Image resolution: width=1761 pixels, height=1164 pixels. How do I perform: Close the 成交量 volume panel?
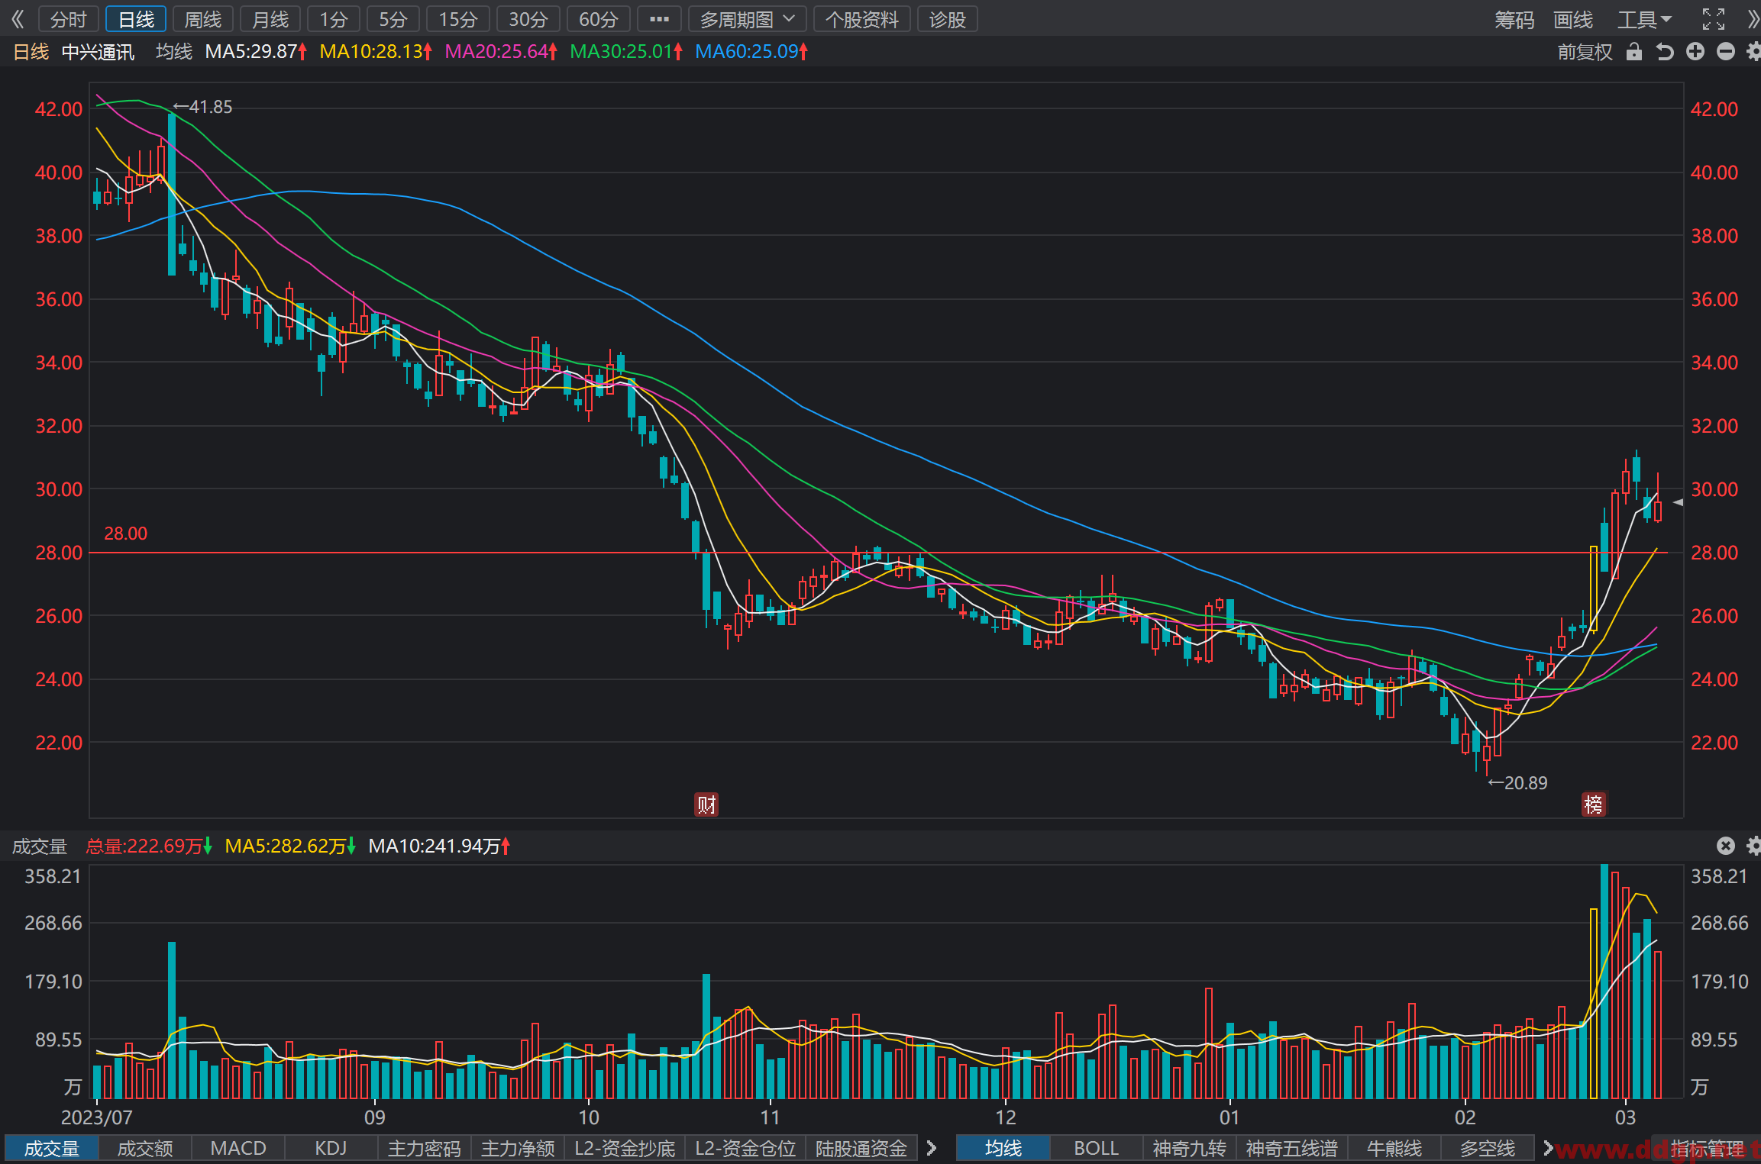pyautogui.click(x=1726, y=845)
